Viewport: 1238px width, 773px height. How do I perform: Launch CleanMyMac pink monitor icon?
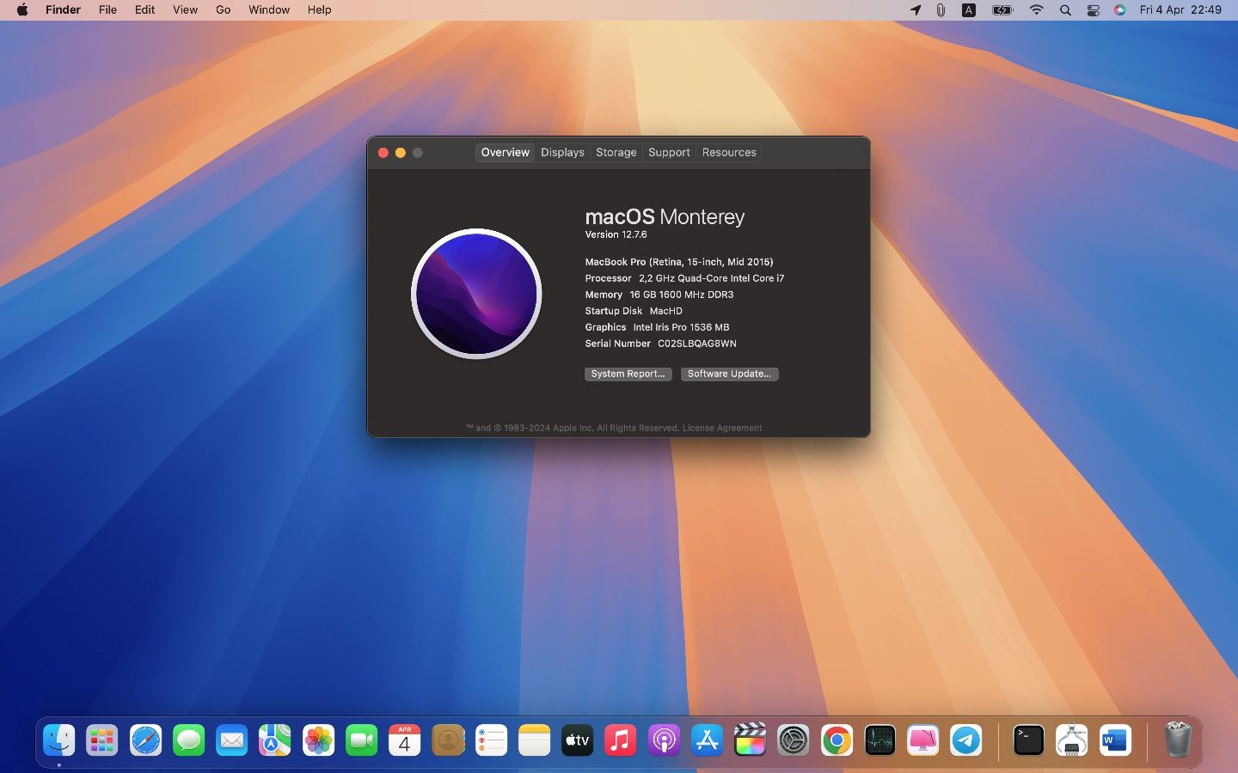pos(923,740)
